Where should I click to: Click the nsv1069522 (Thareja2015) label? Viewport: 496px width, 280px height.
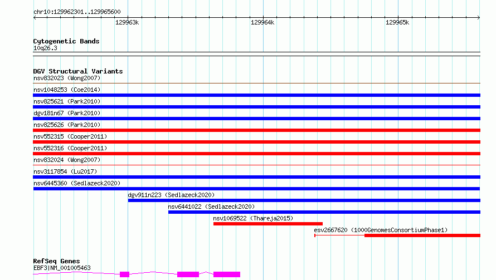click(253, 218)
